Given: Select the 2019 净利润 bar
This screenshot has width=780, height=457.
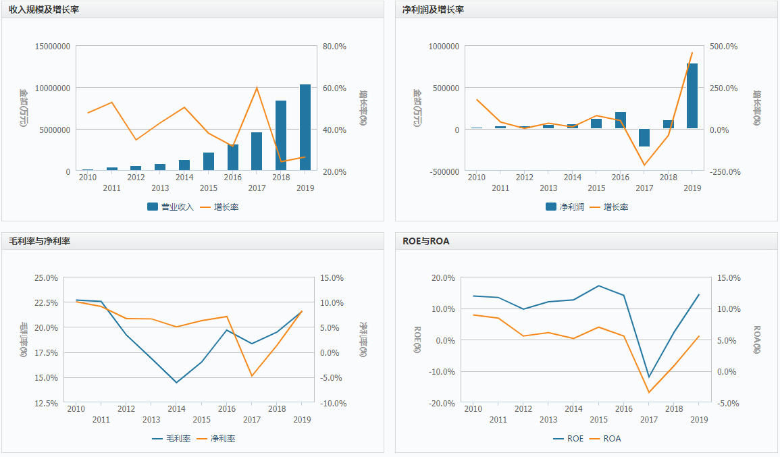Looking at the screenshot, I should click(692, 97).
